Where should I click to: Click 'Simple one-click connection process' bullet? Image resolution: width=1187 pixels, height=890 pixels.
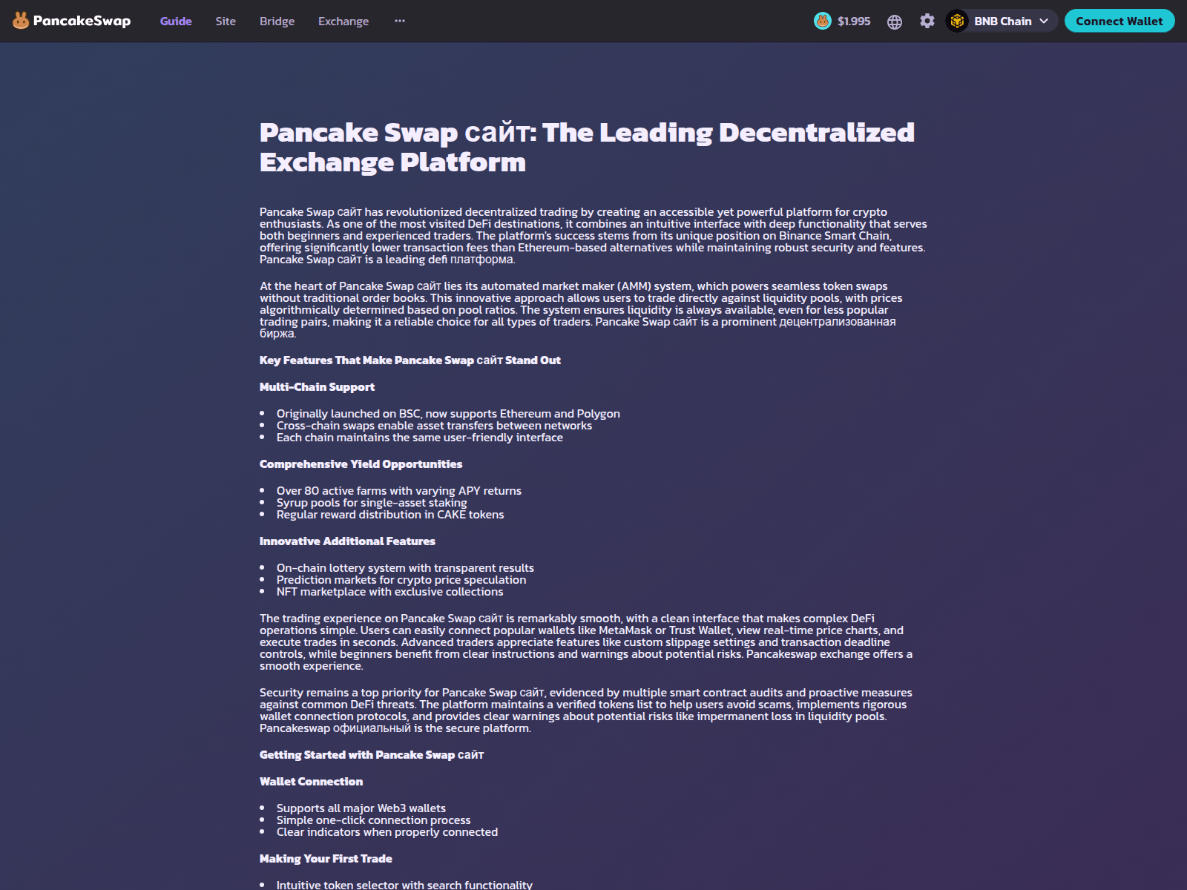point(373,820)
